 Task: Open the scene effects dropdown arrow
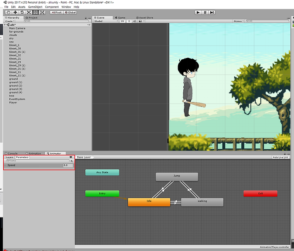(144, 21)
